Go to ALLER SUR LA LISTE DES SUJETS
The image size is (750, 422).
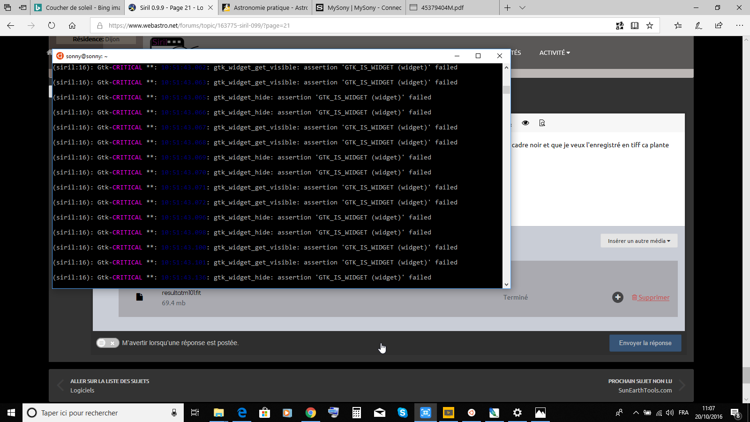pos(110,381)
